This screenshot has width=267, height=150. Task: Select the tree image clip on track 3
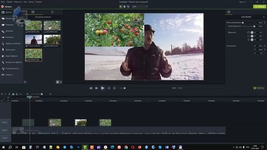click(x=81, y=122)
